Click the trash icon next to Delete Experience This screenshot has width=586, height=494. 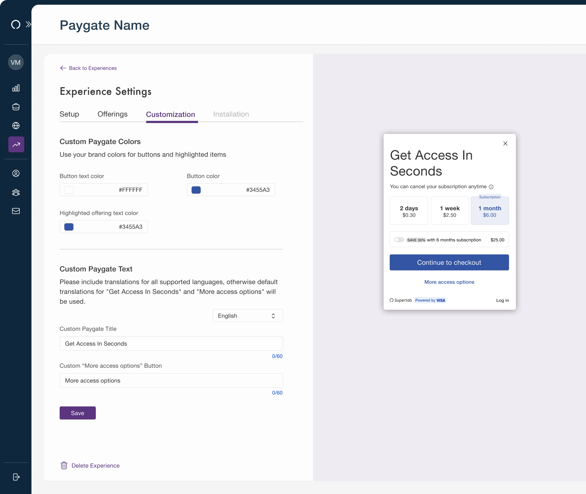tap(64, 465)
